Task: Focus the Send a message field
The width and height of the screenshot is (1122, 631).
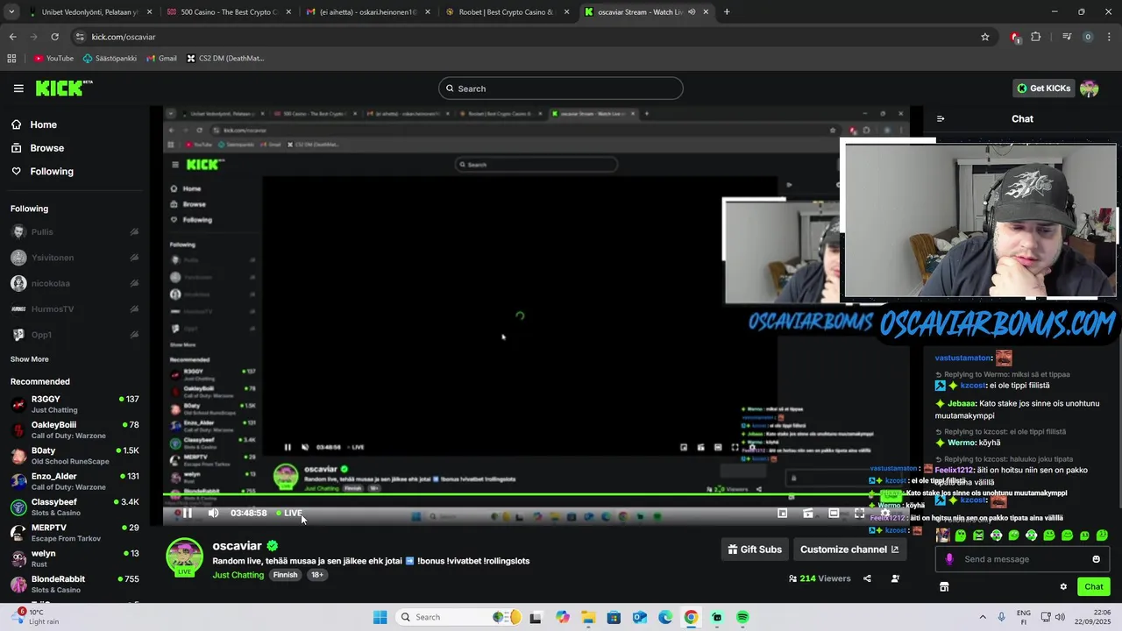Action: click(x=1022, y=559)
